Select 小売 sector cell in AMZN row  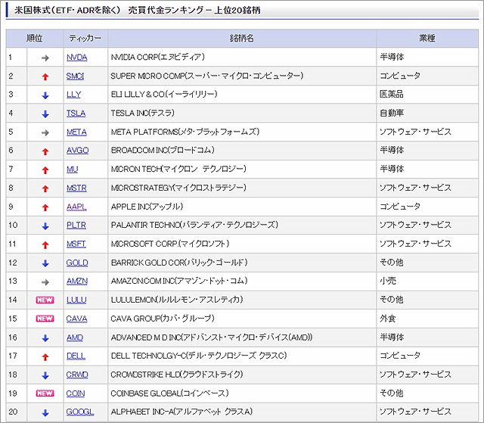click(427, 281)
